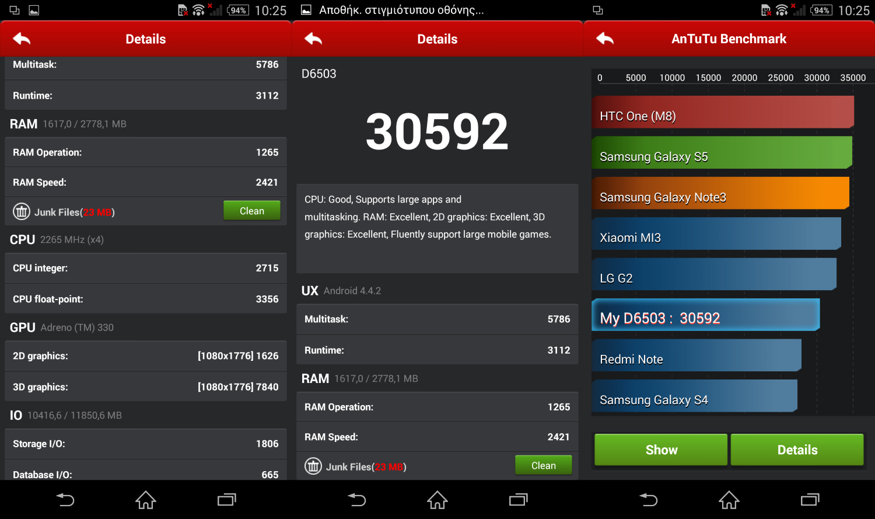Tap battery 94% indicator in right status bar

coord(821,10)
